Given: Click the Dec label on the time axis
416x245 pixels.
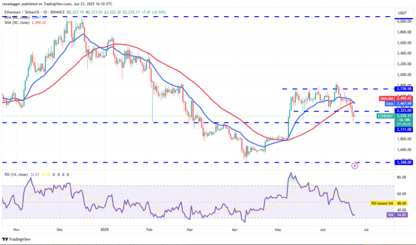Looking at the screenshot, I should [x=60, y=229].
